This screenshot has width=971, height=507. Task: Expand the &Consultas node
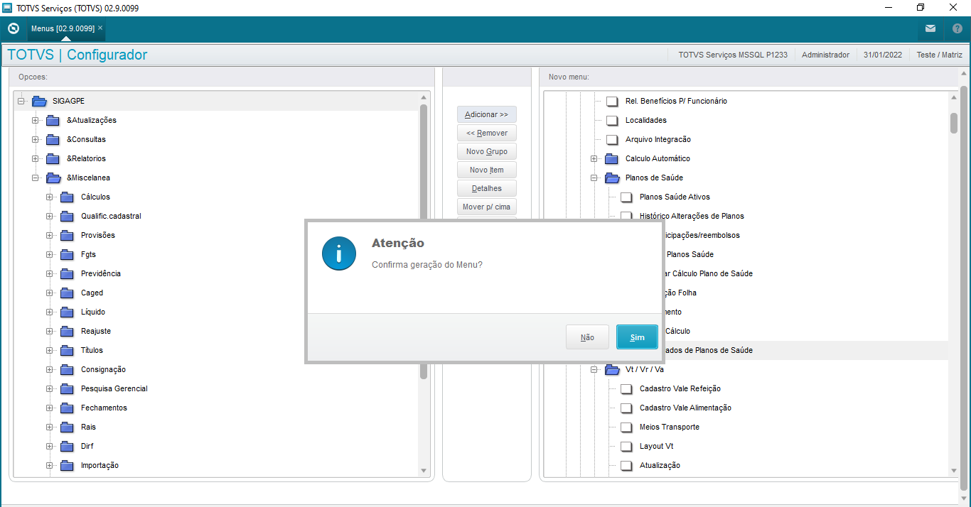click(x=36, y=139)
